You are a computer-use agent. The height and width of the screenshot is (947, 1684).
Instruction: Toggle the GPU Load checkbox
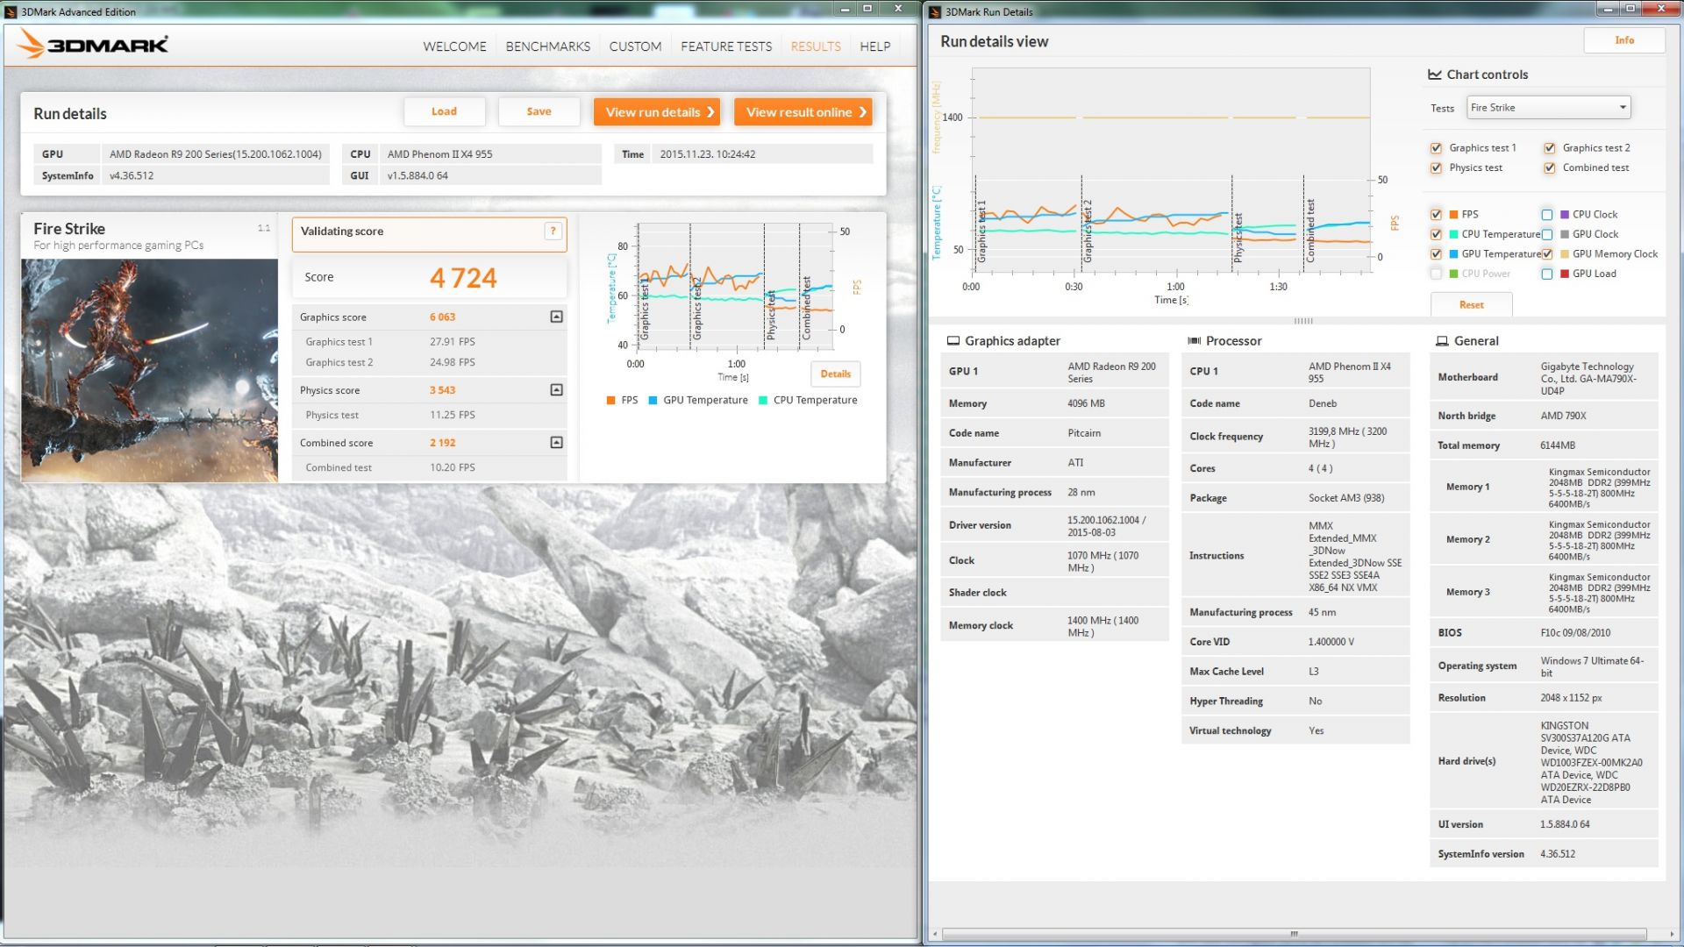pyautogui.click(x=1547, y=274)
